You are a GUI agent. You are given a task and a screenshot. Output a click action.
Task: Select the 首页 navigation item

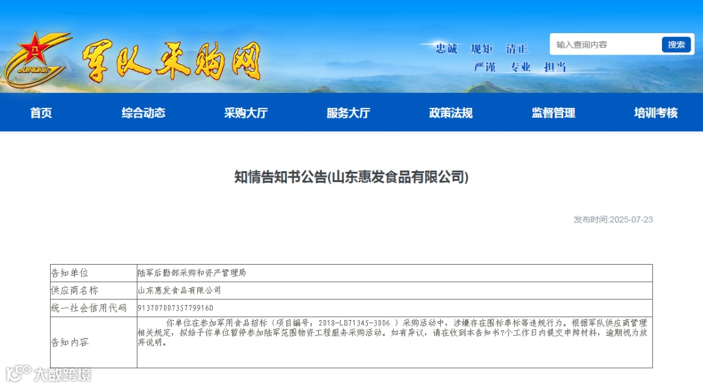tap(41, 113)
